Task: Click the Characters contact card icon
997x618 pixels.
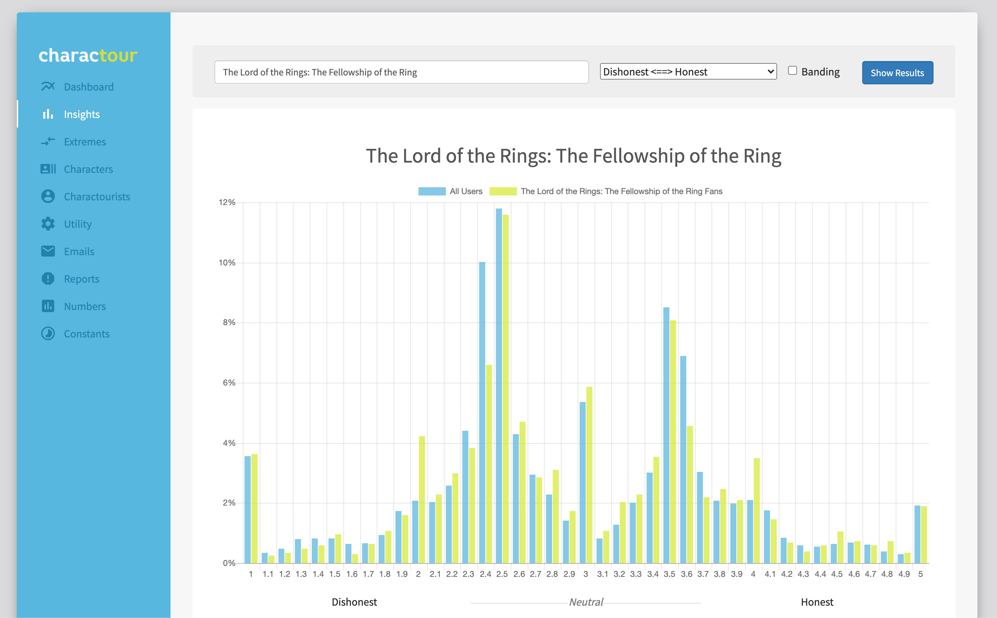Action: [48, 169]
